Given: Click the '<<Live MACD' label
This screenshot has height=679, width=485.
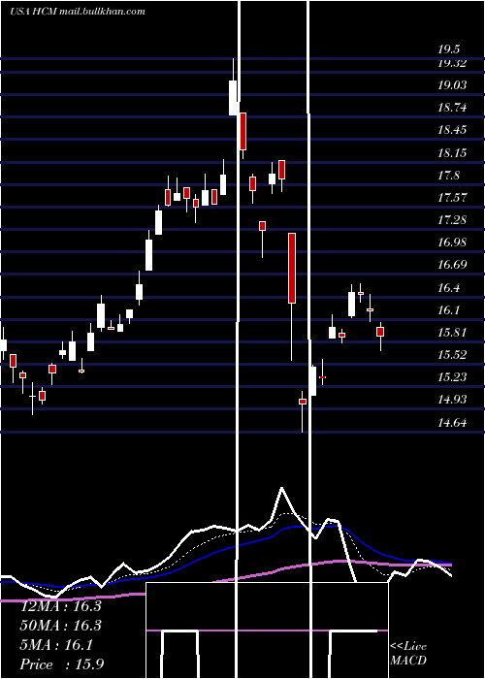Looking at the screenshot, I should 408,654.
